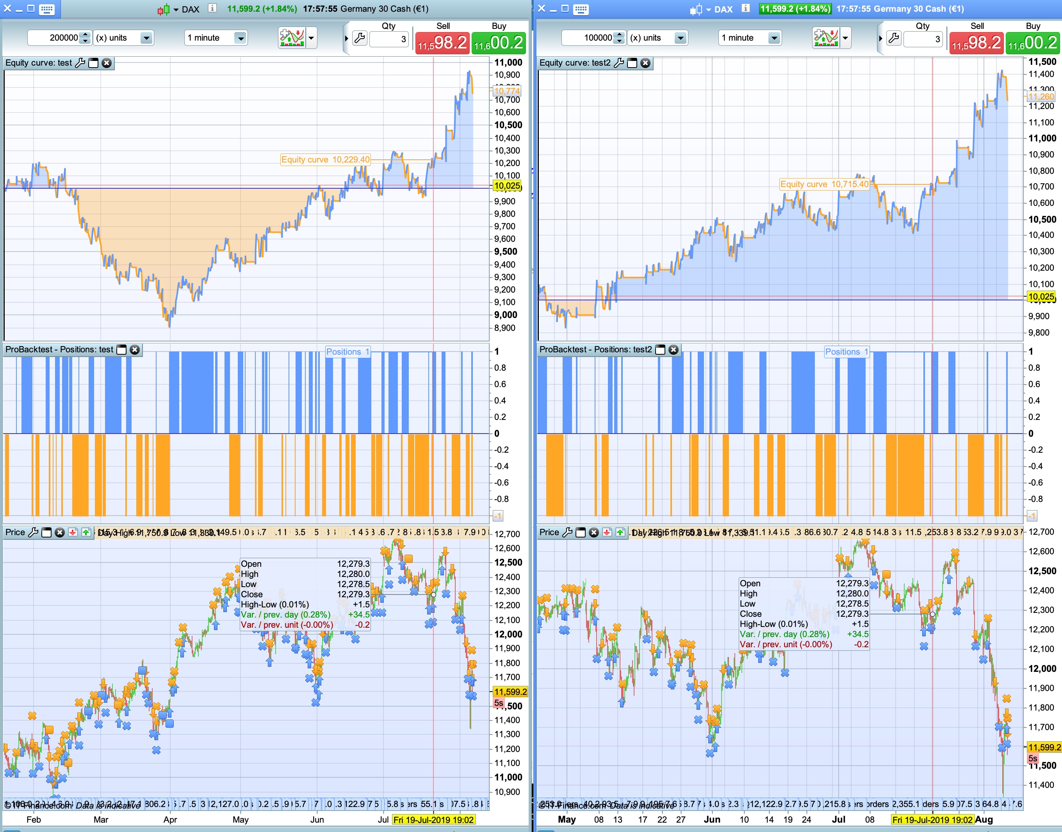
Task: Click the left window keyboard icon
Action: pyautogui.click(x=47, y=9)
